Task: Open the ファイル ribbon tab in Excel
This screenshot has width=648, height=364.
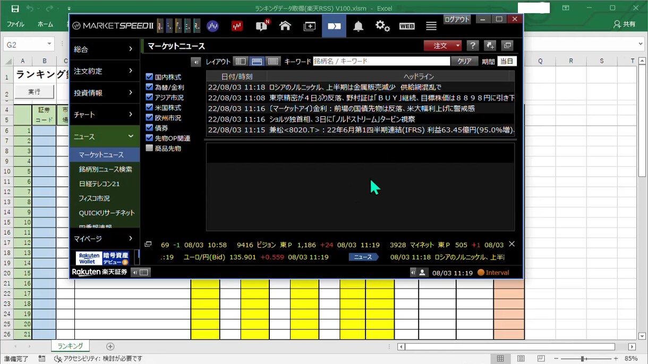Action: coord(15,24)
